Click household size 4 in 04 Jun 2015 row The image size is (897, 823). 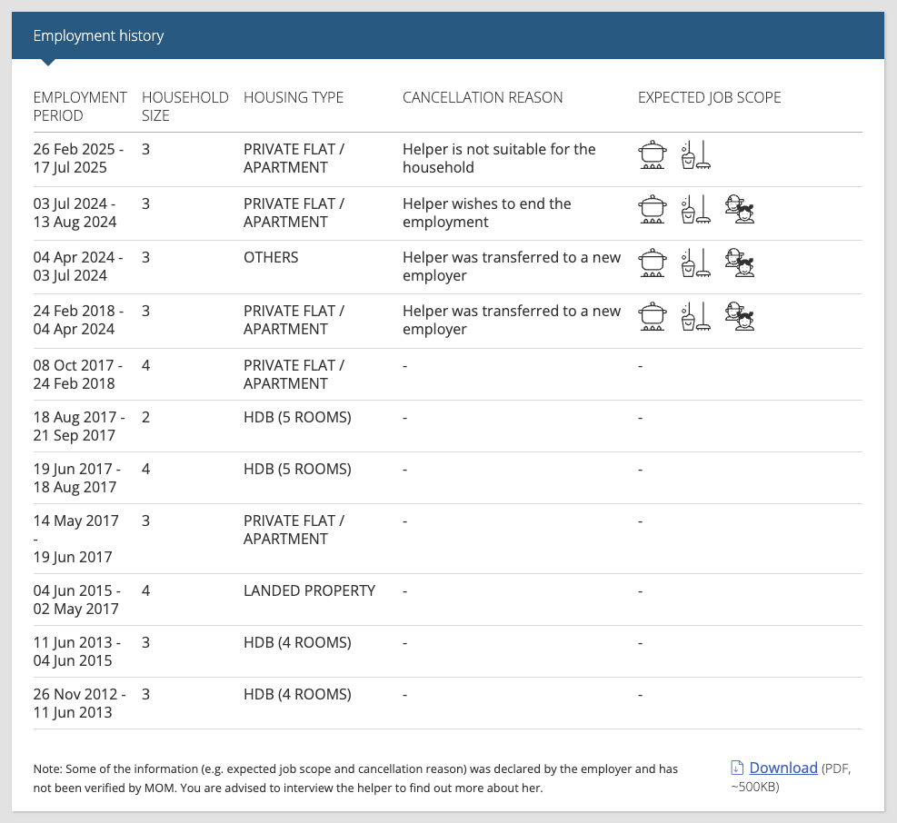(x=146, y=590)
